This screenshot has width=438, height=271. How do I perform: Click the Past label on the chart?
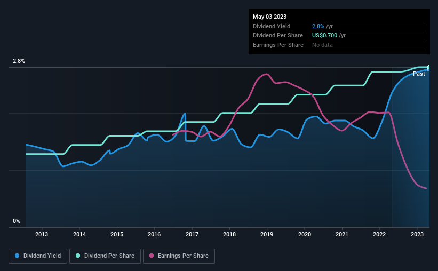[419, 74]
